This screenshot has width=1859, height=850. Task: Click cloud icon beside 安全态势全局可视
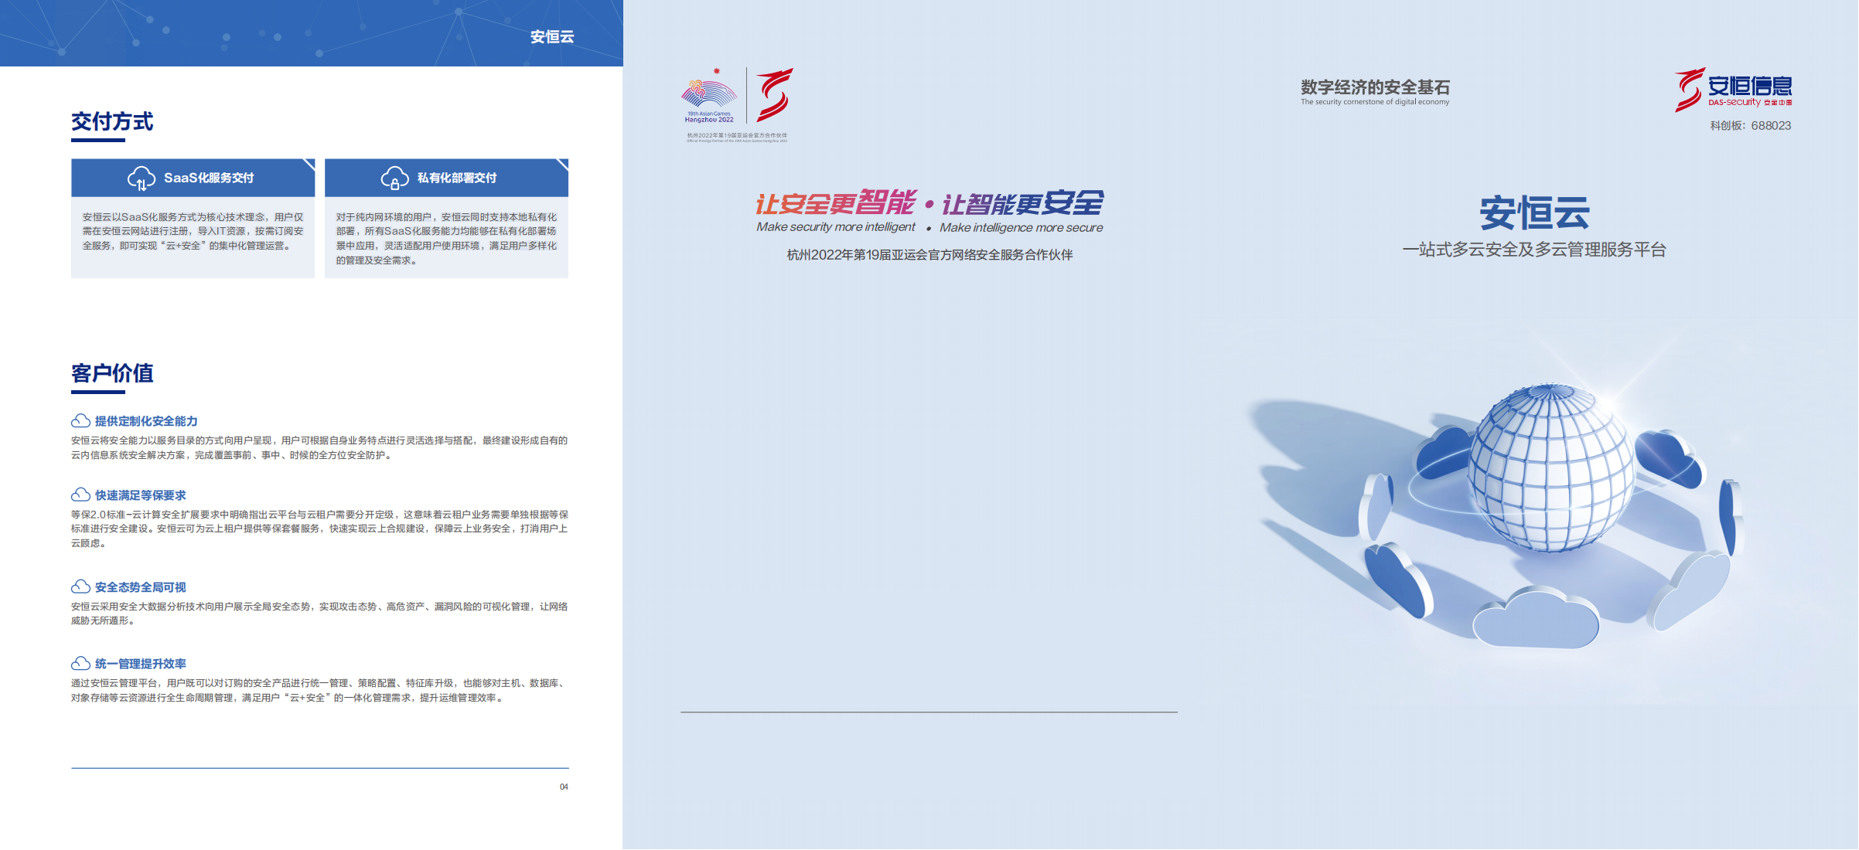(x=80, y=587)
